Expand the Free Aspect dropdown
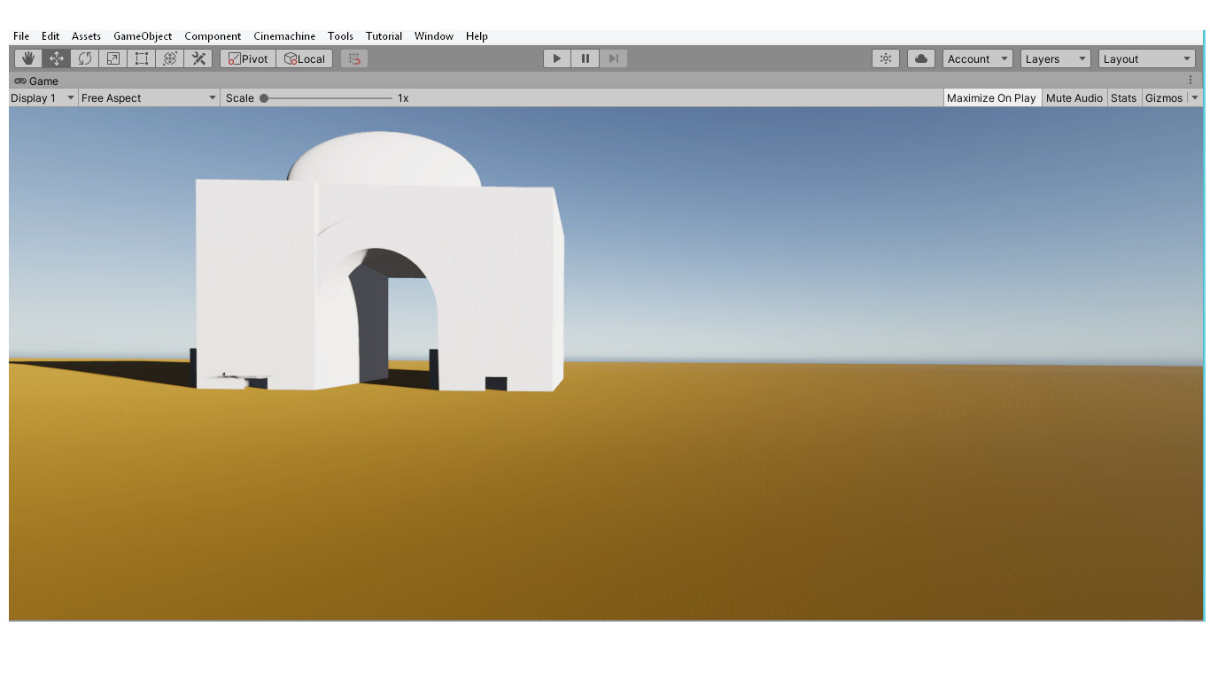1210x680 pixels. coord(148,98)
